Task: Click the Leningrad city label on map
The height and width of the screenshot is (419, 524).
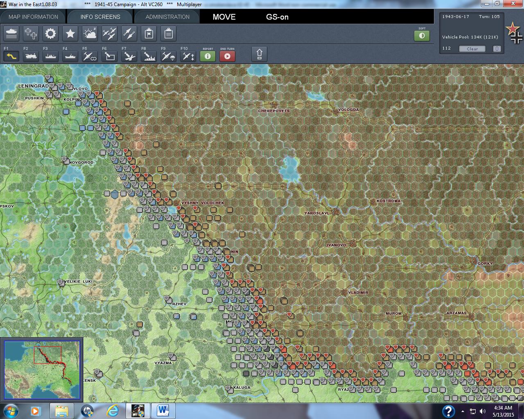Action: point(33,86)
